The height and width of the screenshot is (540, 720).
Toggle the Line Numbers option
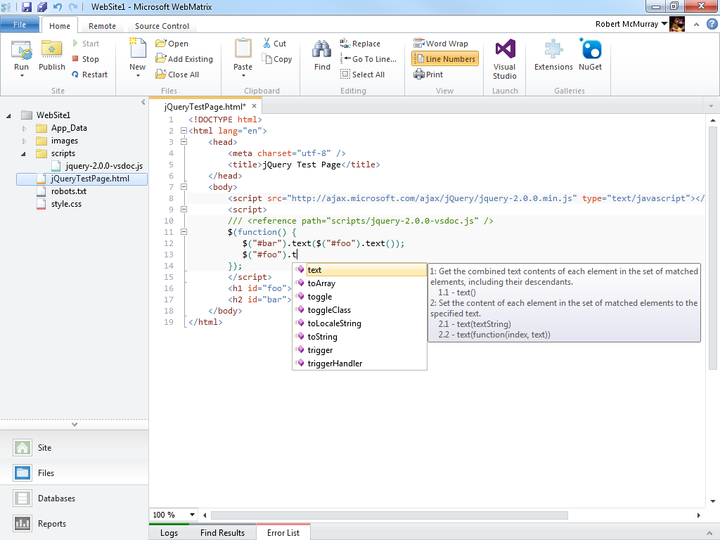coord(444,59)
